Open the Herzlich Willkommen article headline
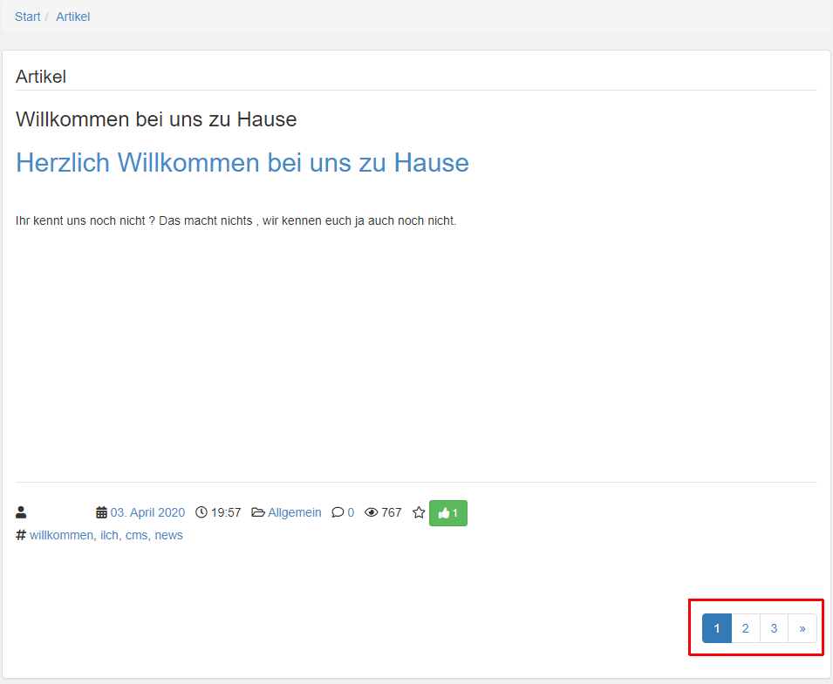Screen dimensions: 833x684 click(x=242, y=162)
